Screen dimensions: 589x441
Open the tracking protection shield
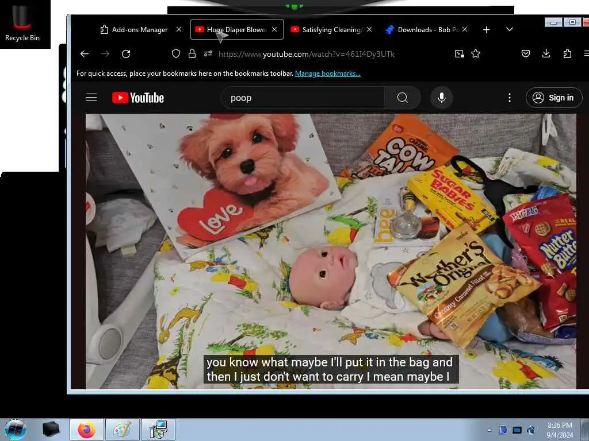click(176, 53)
